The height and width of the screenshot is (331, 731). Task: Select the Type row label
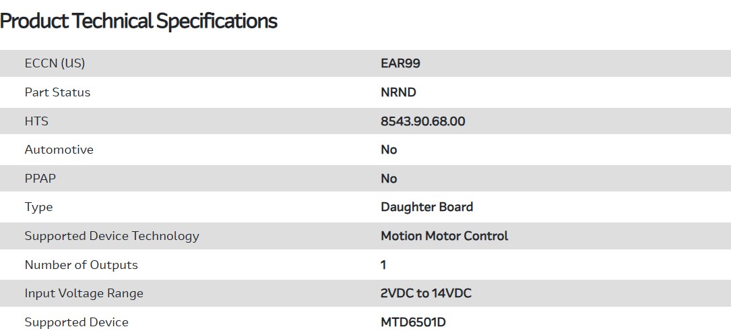pyautogui.click(x=38, y=207)
